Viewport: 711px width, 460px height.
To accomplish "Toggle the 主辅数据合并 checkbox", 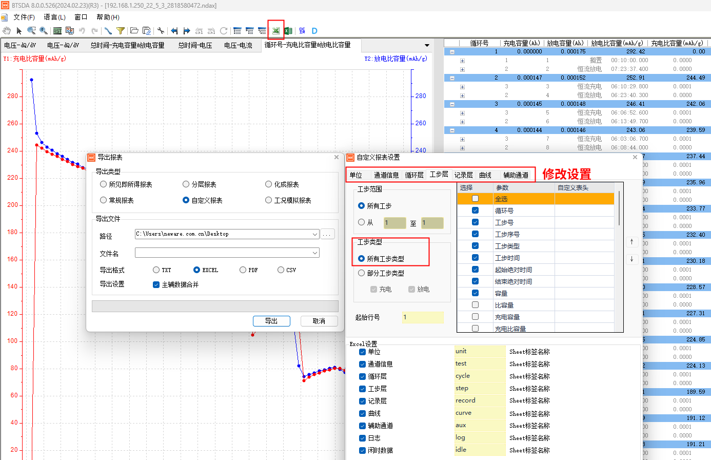I will (156, 284).
